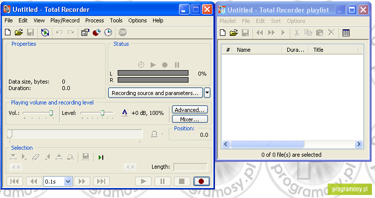Click the rewind step button

tap(34, 182)
